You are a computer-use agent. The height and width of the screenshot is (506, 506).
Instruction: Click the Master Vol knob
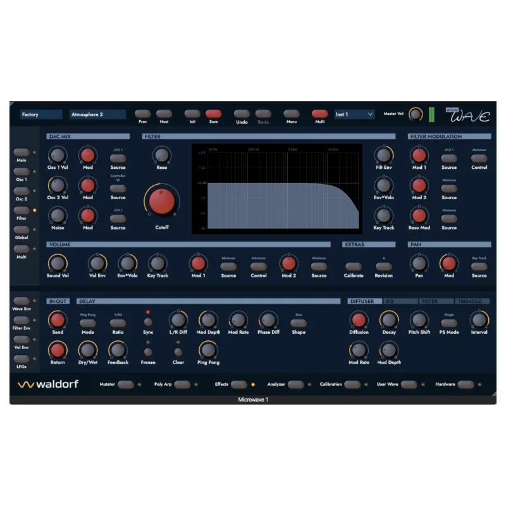(416, 114)
